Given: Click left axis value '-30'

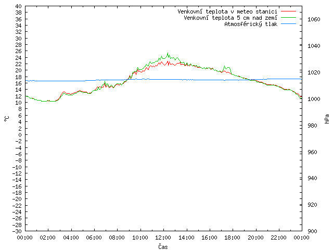Looking at the screenshot, I should [17, 231].
